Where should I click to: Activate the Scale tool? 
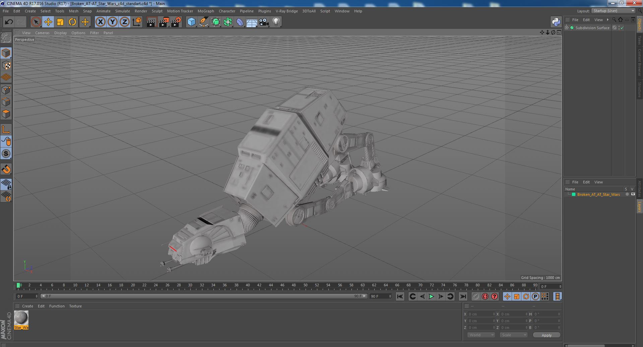(x=60, y=22)
